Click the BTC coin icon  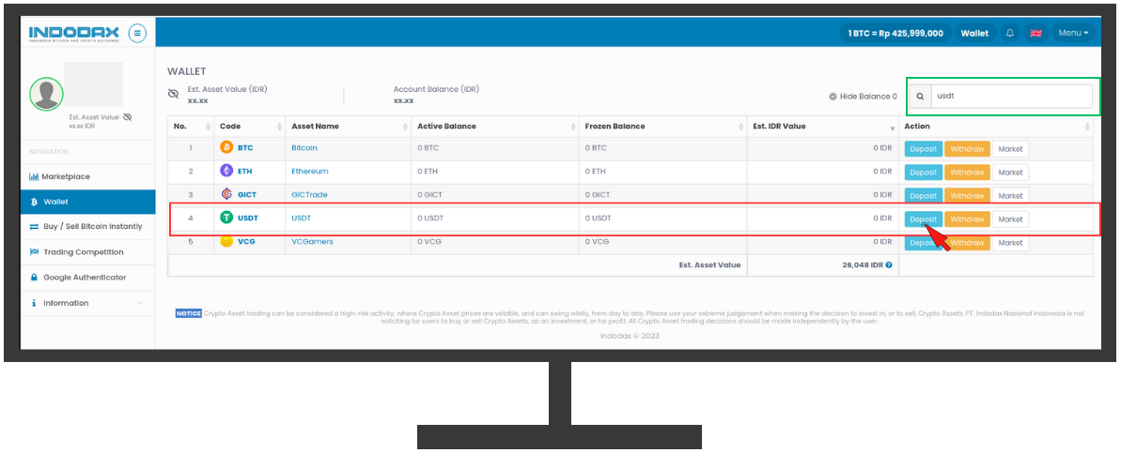pyautogui.click(x=226, y=147)
